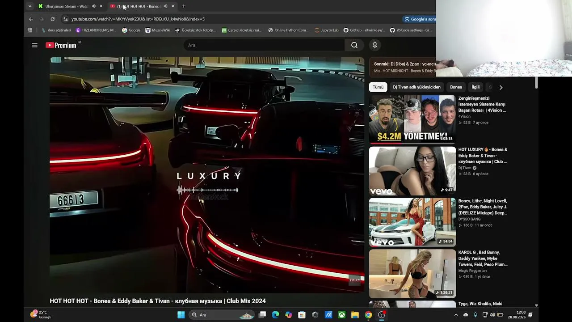The height and width of the screenshot is (322, 572).
Task: Open the ders eğitimleri bookmark
Action: click(x=56, y=30)
